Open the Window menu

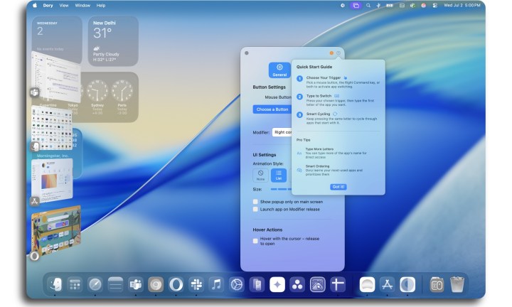(82, 5)
